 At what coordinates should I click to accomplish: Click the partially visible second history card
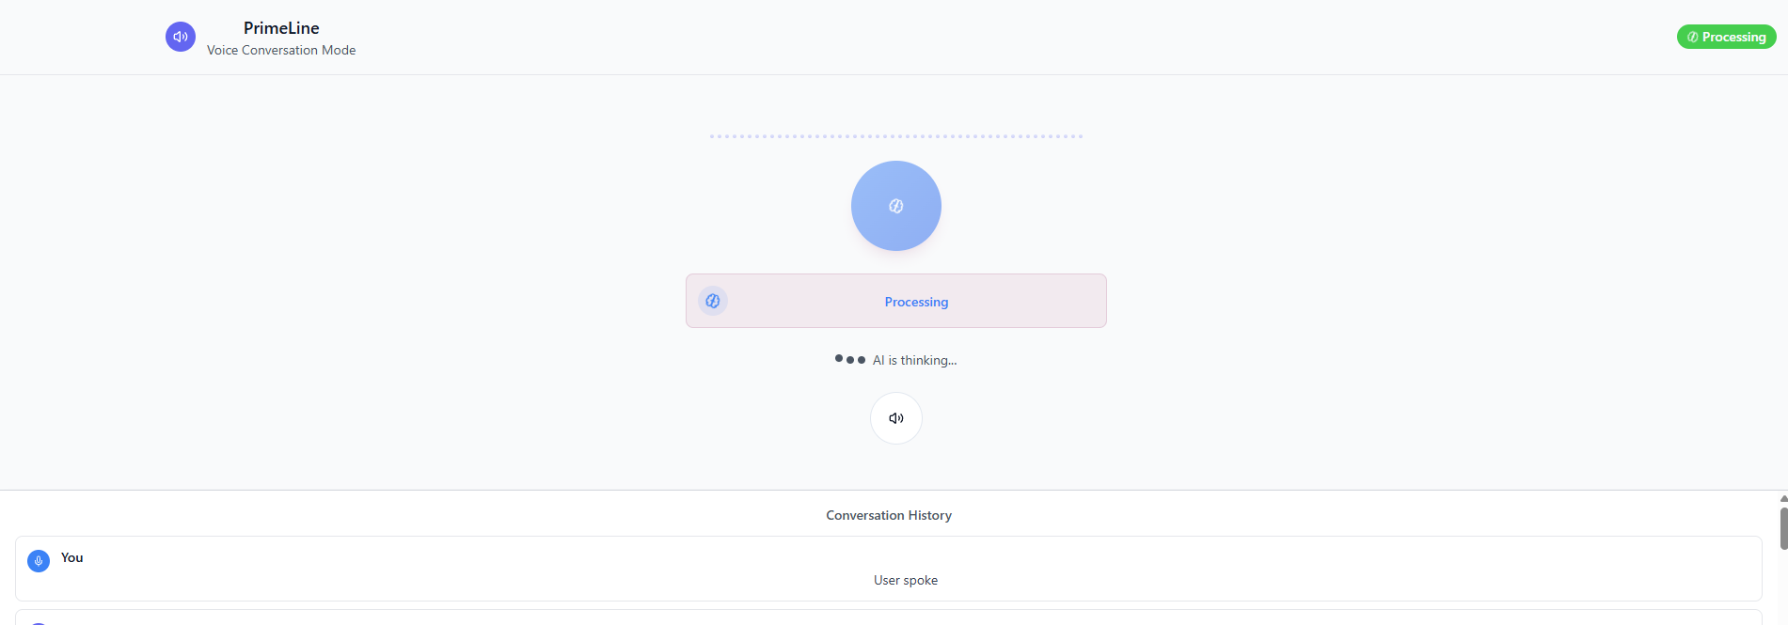889,617
